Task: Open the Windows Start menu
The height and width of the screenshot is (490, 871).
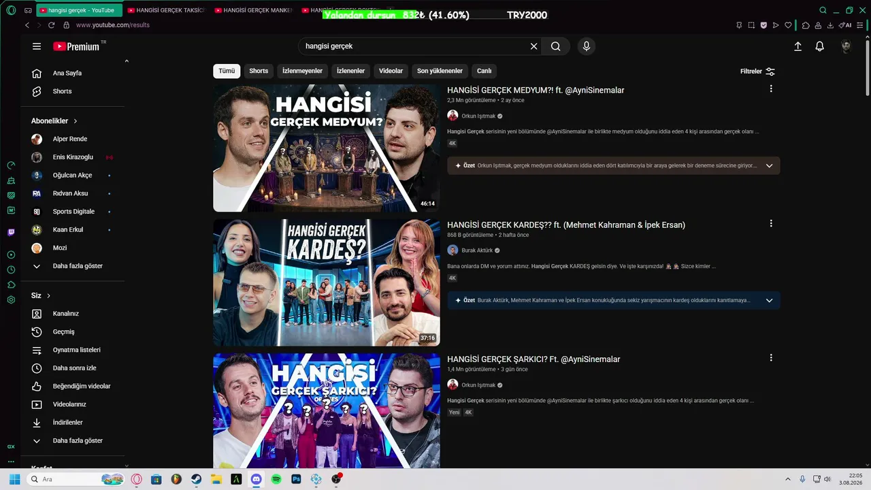Action: coord(14,479)
